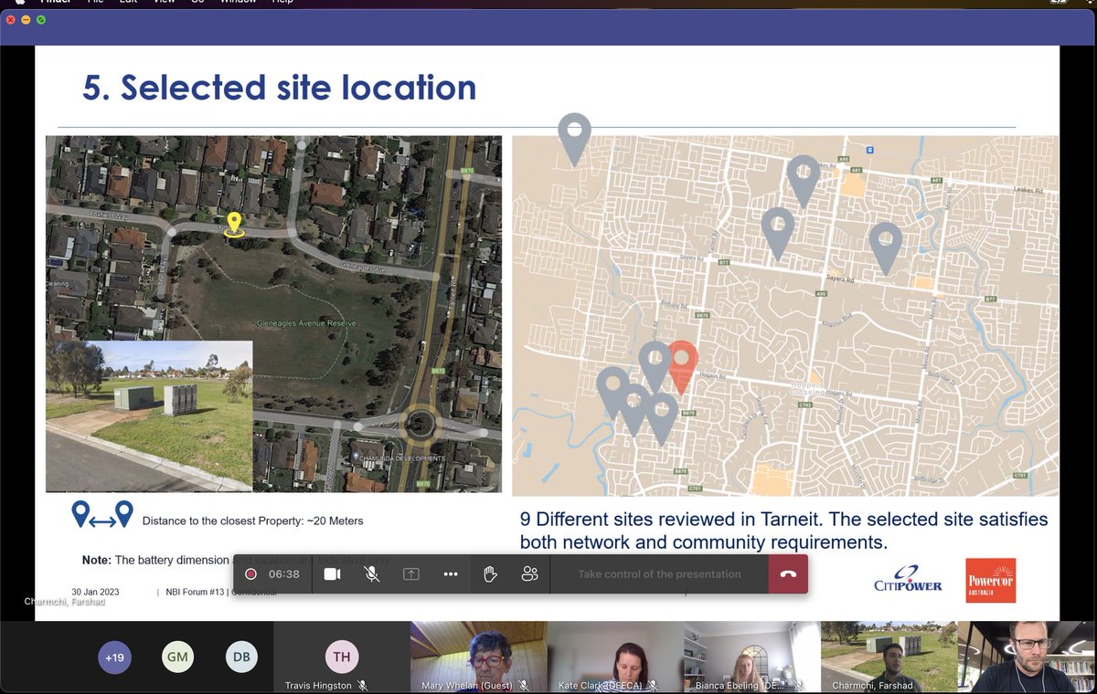Turn off the camera in meeting toolbar
The image size is (1097, 694).
coord(332,574)
